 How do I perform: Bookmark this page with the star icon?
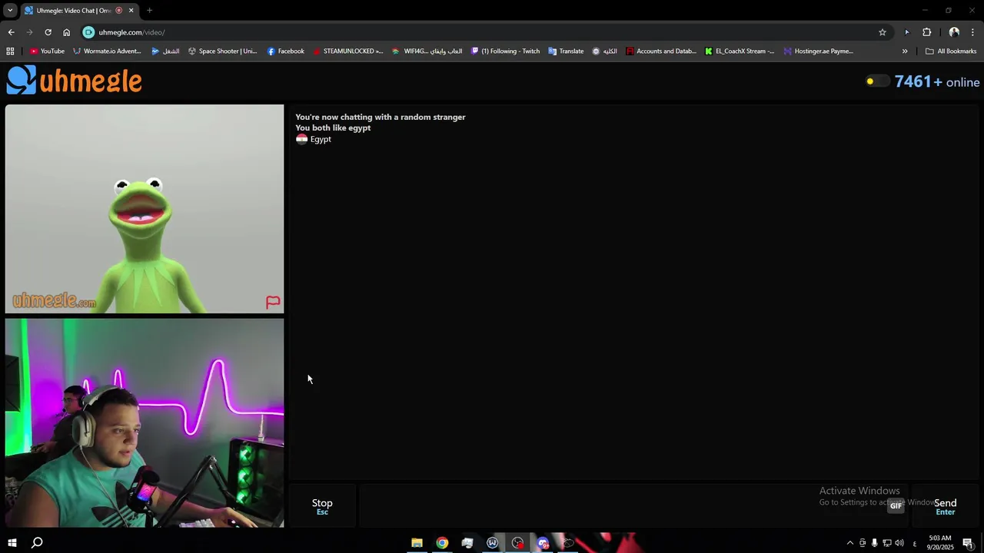coord(882,32)
